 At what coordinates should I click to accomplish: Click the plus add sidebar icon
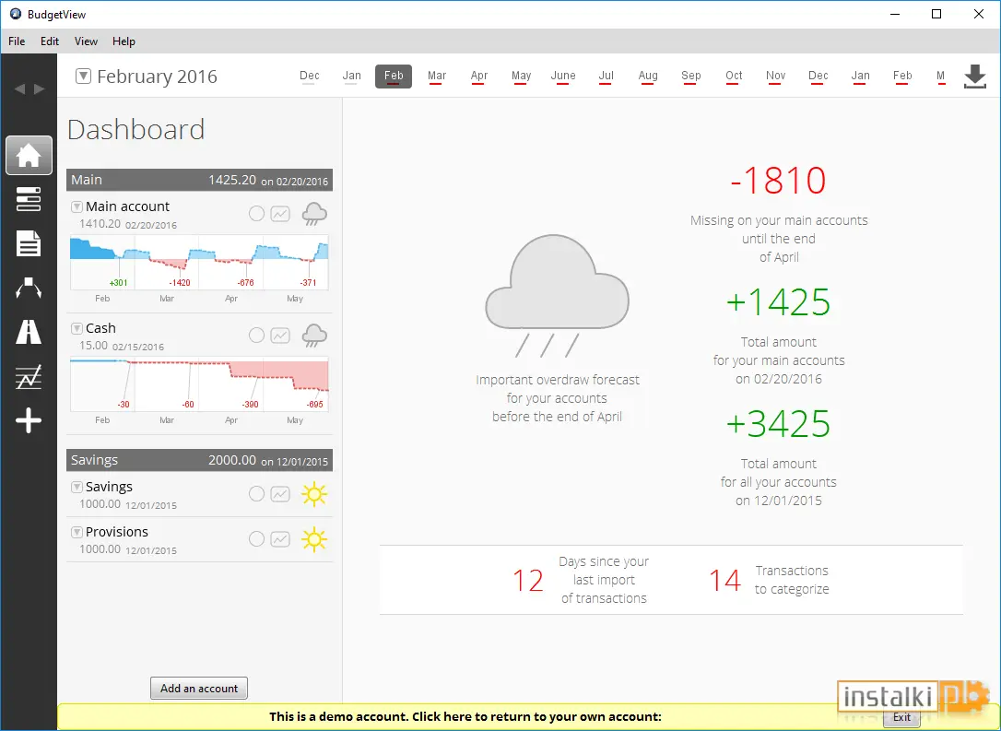[x=29, y=420]
